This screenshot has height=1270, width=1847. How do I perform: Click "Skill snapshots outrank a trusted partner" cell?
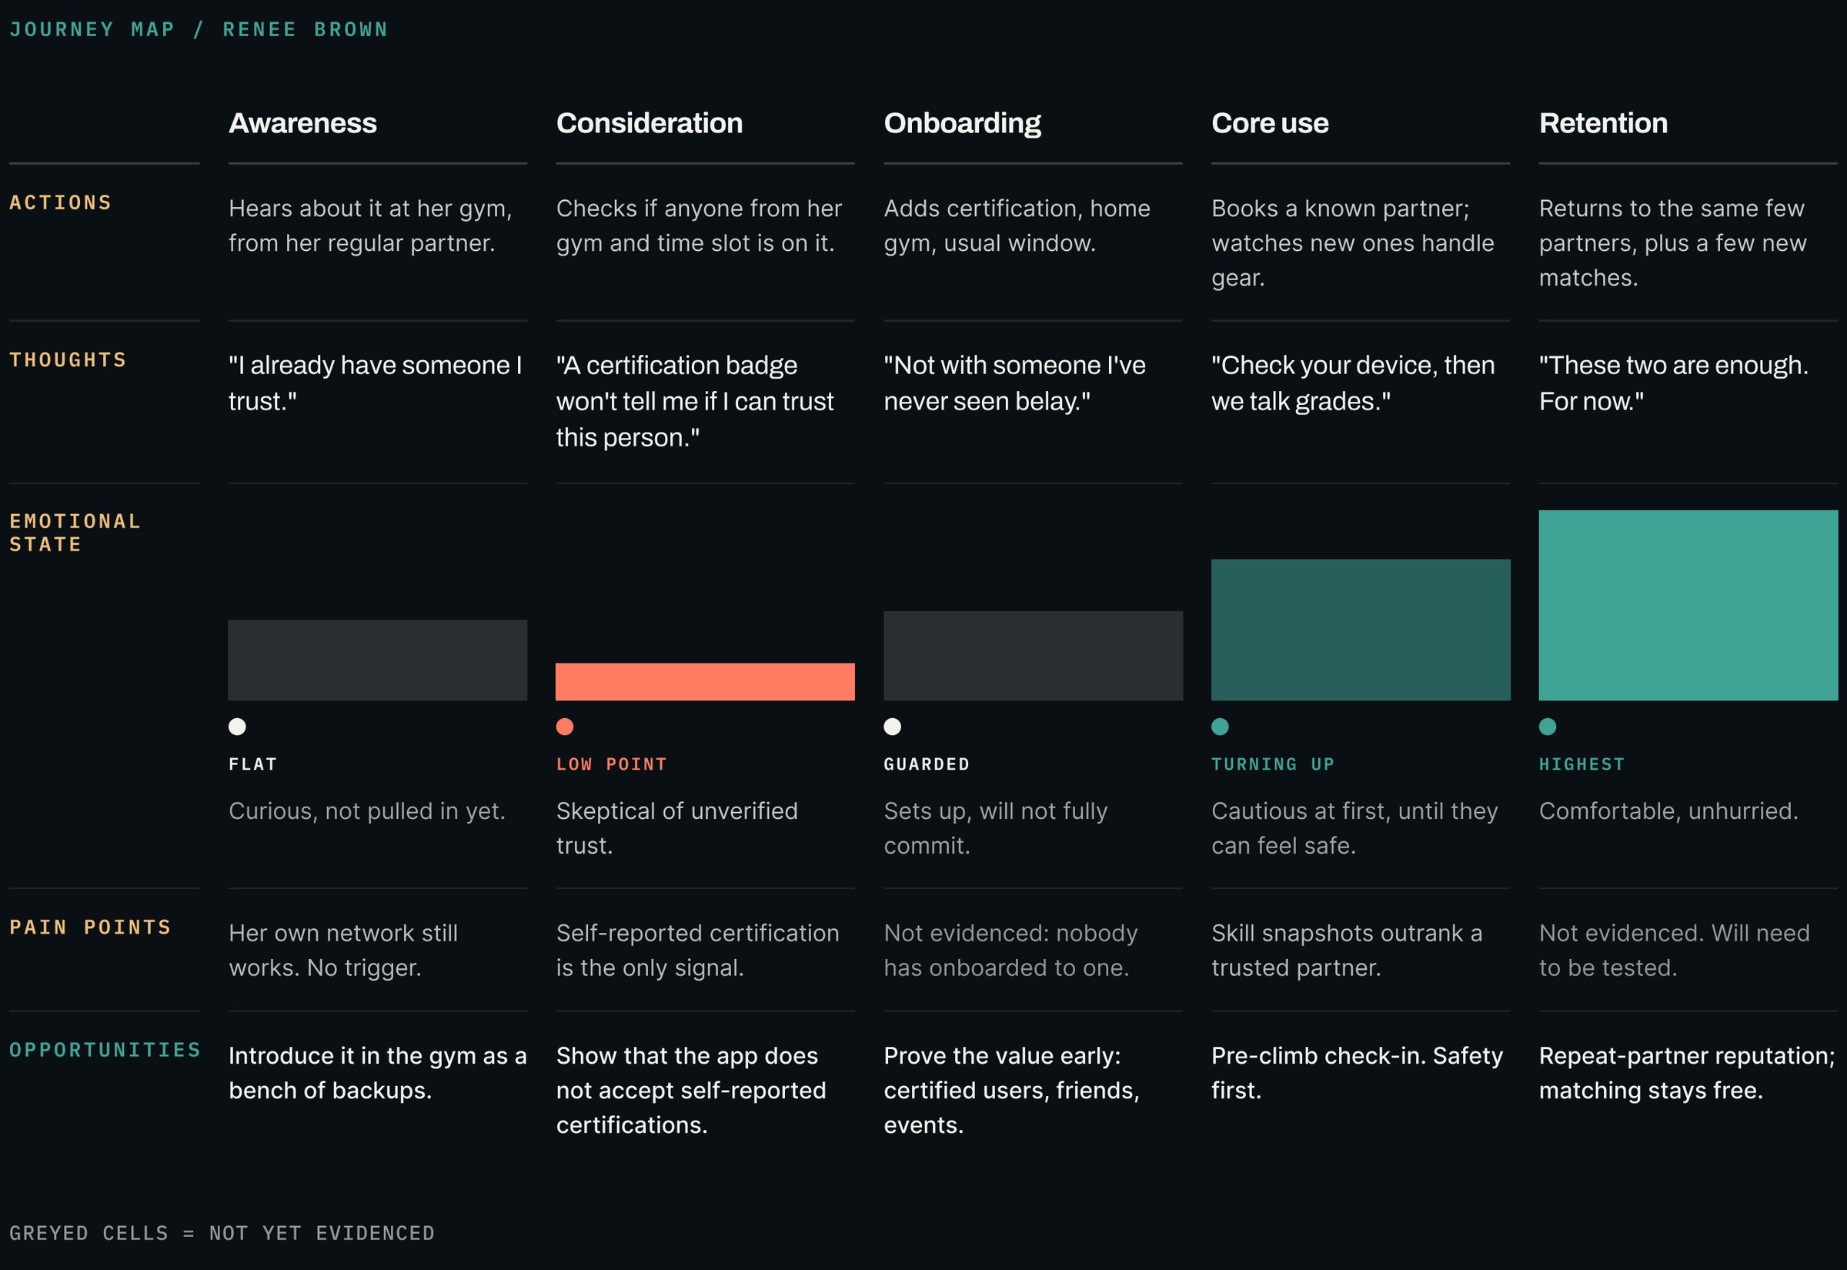(1347, 951)
